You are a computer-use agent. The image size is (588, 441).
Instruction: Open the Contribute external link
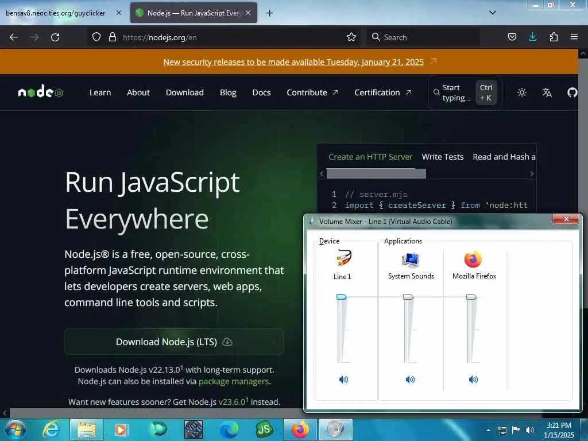click(x=312, y=92)
